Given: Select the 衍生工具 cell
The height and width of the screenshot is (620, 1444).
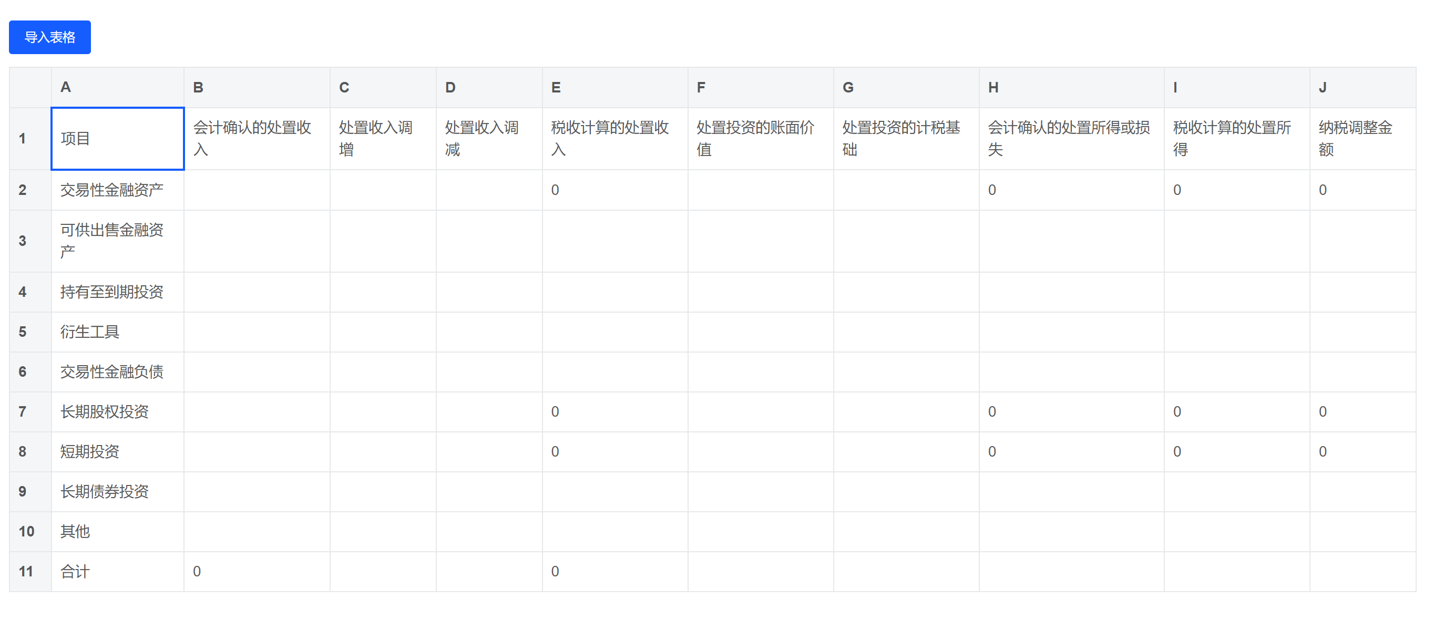Looking at the screenshot, I should click(117, 332).
